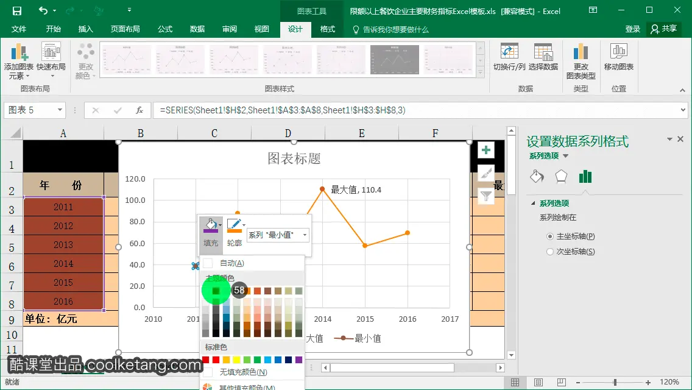Screen dimensions: 692x390
Task: Switch to the Format (格式) tab
Action: pyautogui.click(x=328, y=29)
